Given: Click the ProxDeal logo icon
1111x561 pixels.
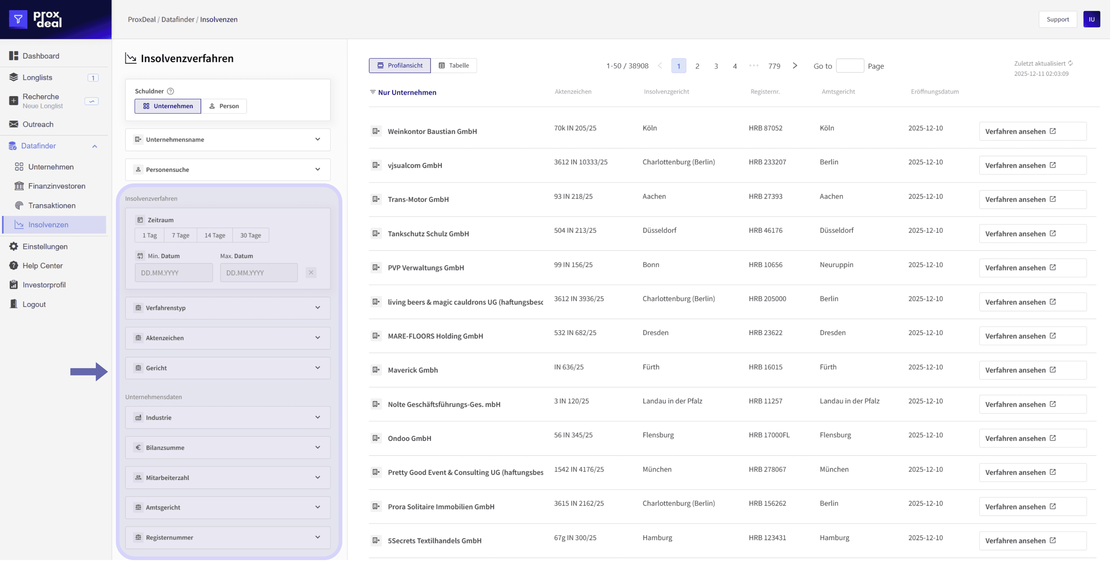Looking at the screenshot, I should coord(18,19).
